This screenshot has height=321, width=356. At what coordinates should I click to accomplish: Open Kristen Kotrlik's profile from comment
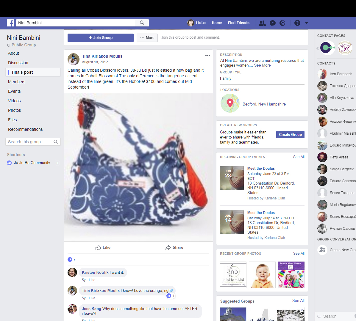coord(95,273)
